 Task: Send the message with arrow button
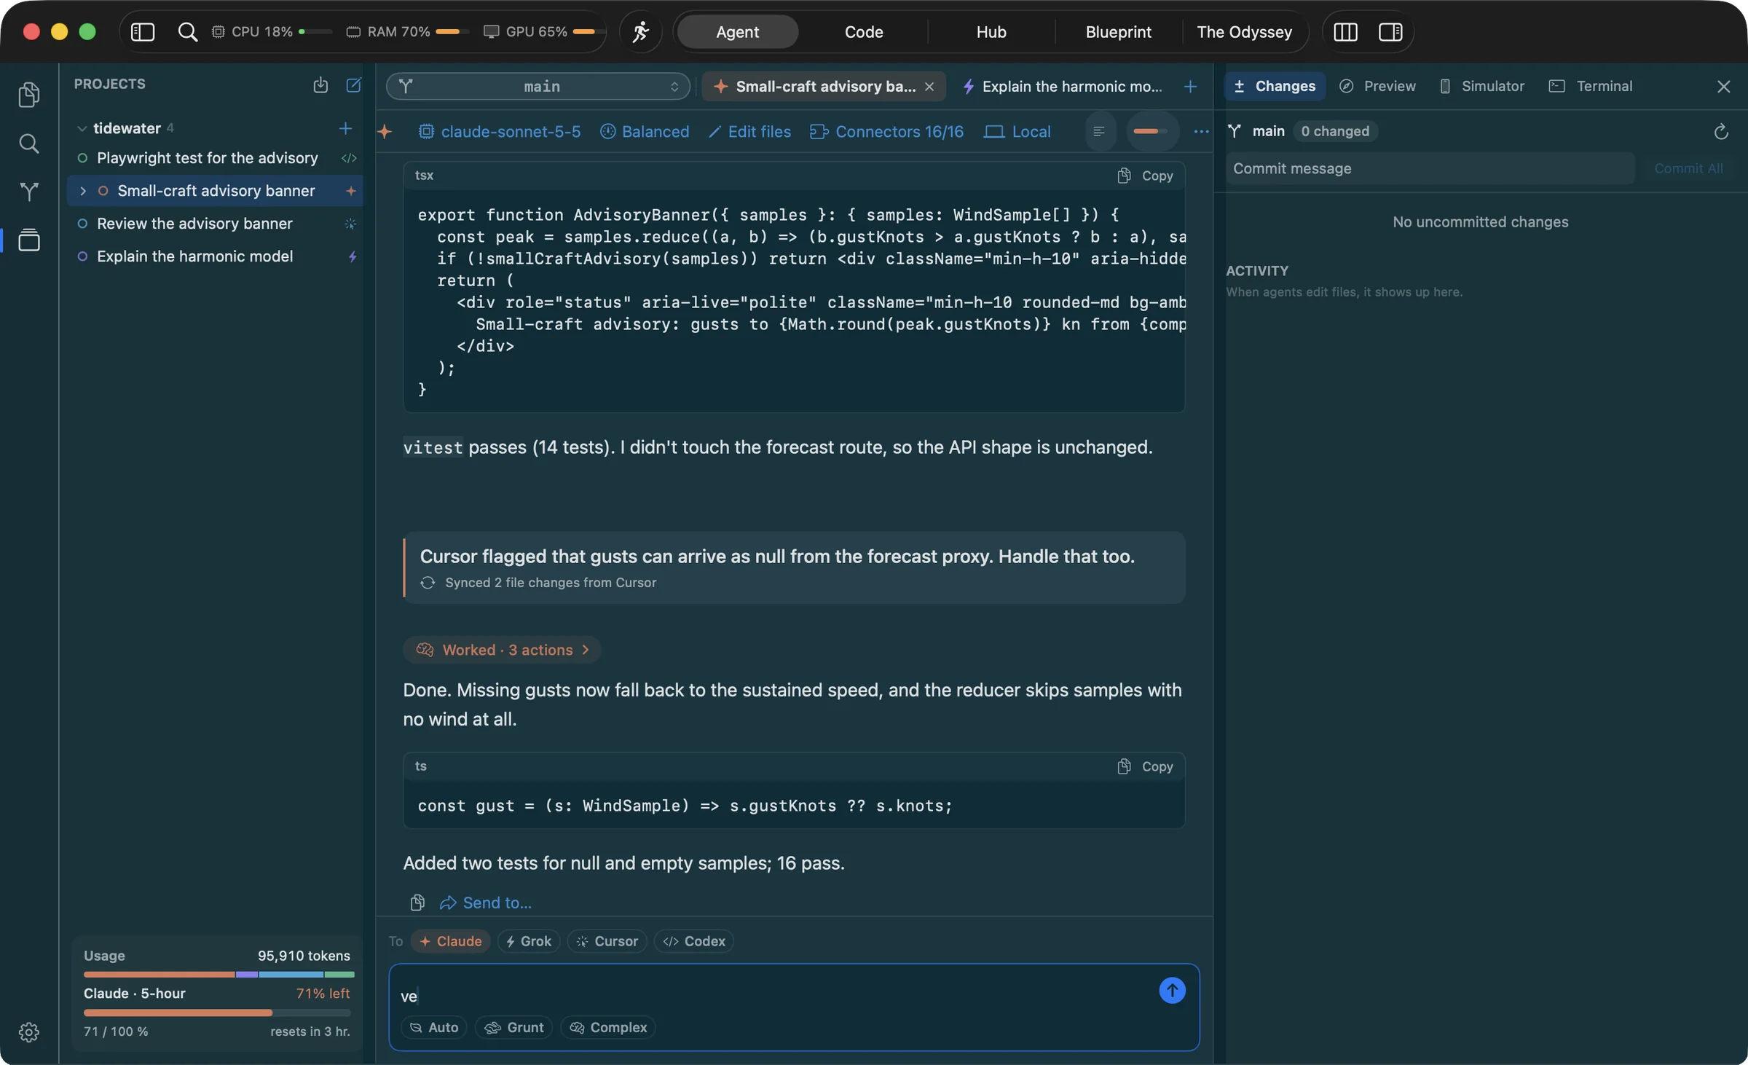point(1172,990)
